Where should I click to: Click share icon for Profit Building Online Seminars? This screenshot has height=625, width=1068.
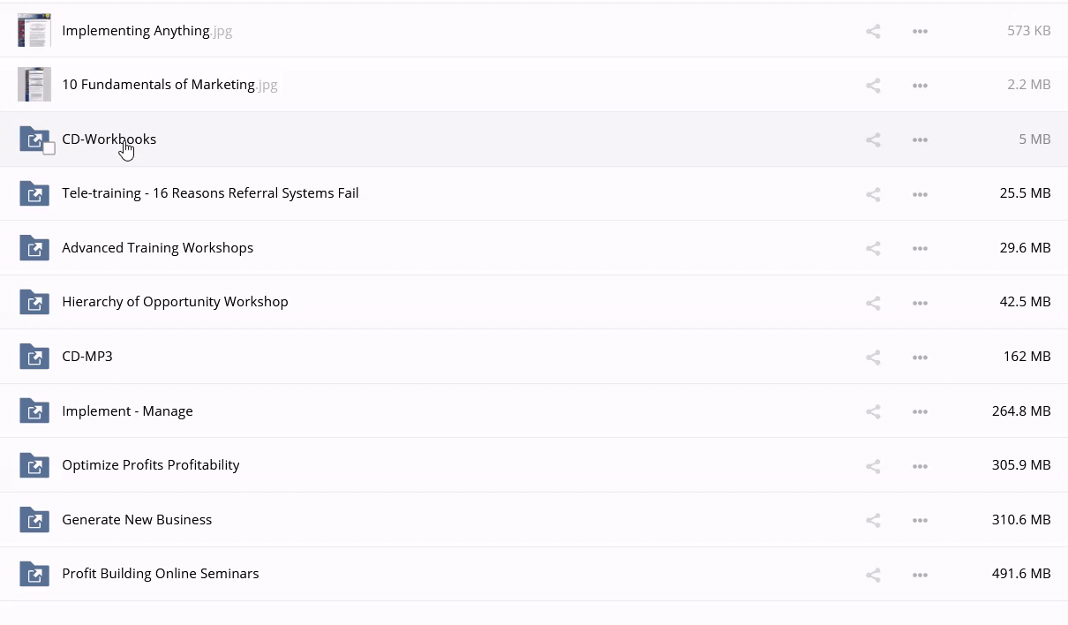(x=873, y=575)
